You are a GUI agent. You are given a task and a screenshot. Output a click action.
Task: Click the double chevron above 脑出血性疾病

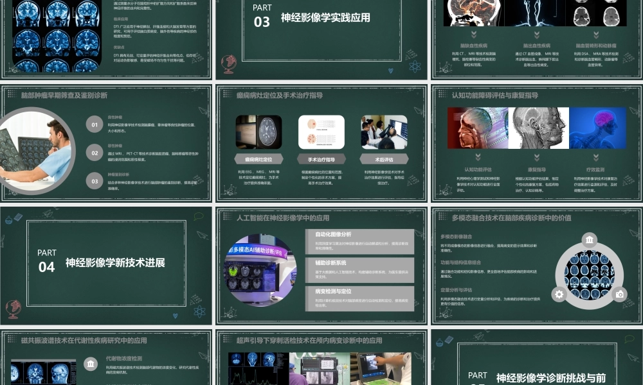point(536,35)
